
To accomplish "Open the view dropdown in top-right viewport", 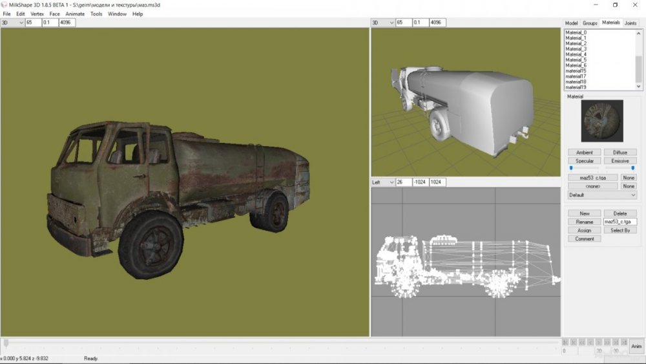I will (382, 23).
